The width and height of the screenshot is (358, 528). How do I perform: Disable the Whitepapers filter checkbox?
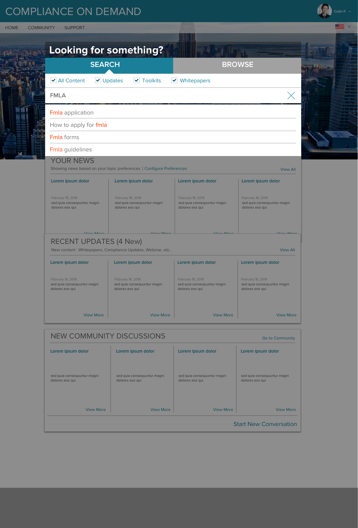point(174,80)
